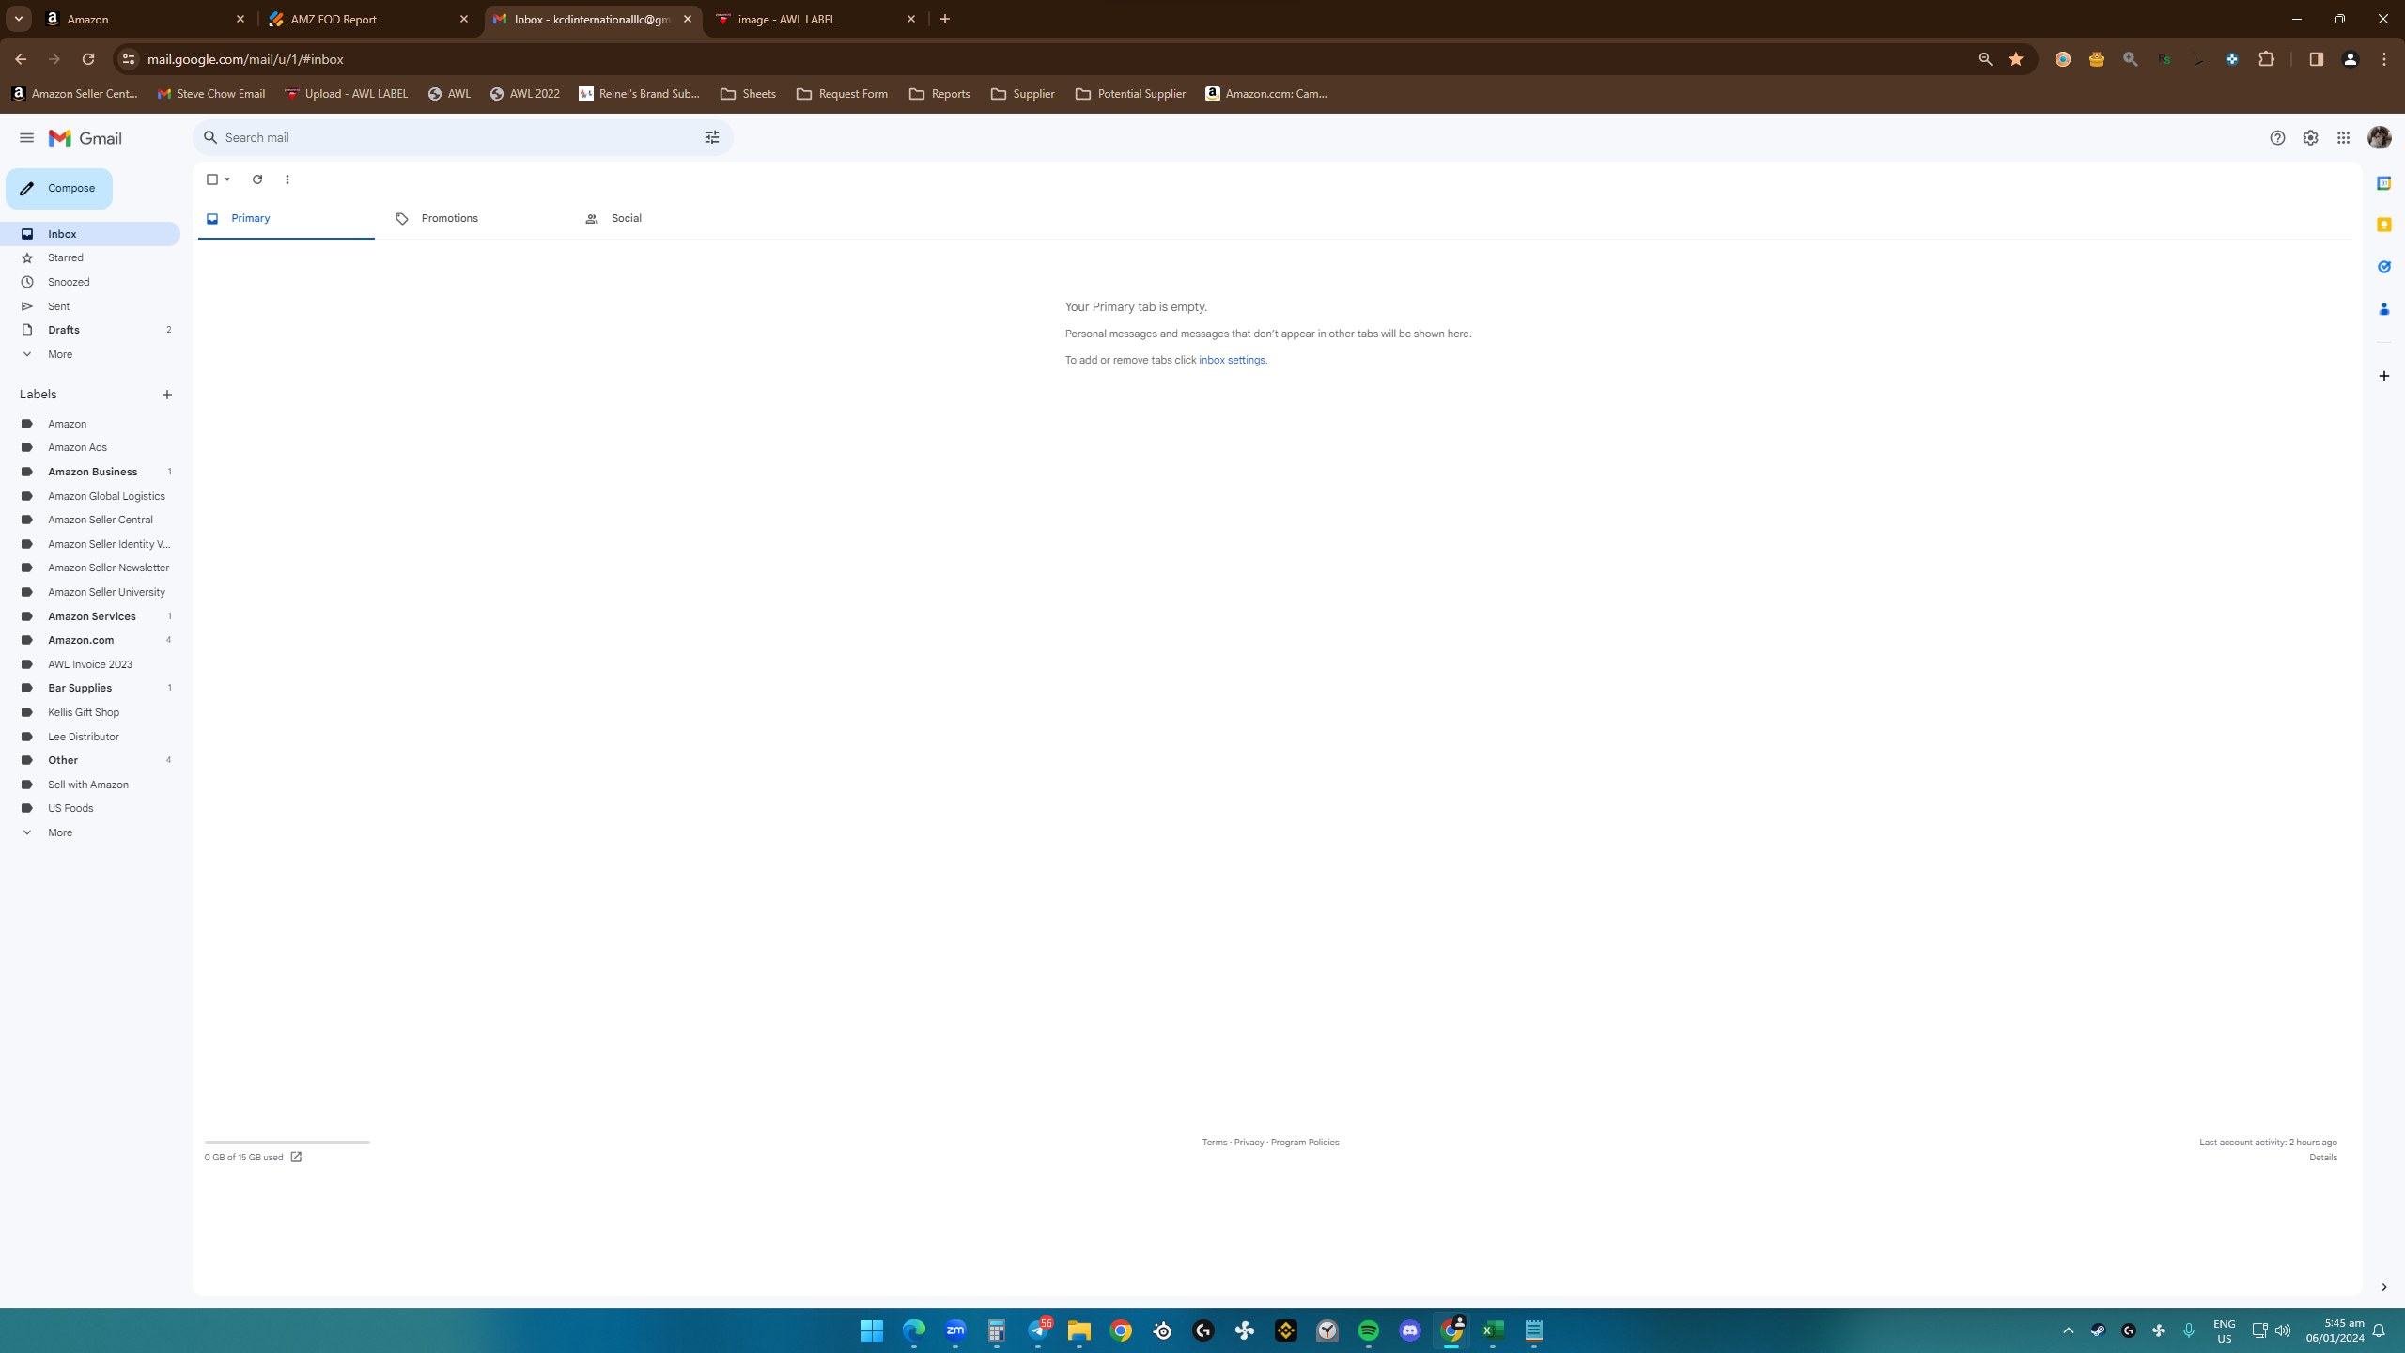The image size is (2405, 1353).
Task: Open Reports bookmark folder
Action: [x=939, y=94]
